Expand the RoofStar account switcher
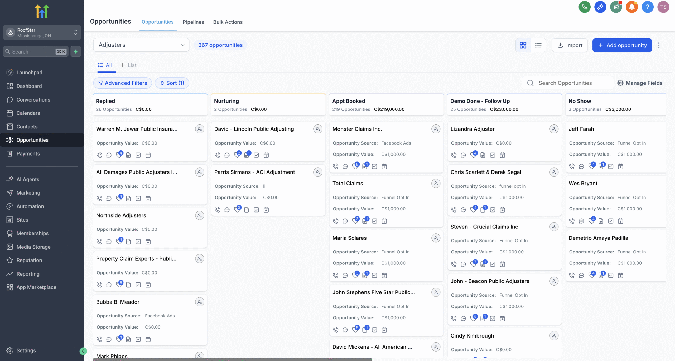This screenshot has width=675, height=361. pyautogui.click(x=42, y=33)
